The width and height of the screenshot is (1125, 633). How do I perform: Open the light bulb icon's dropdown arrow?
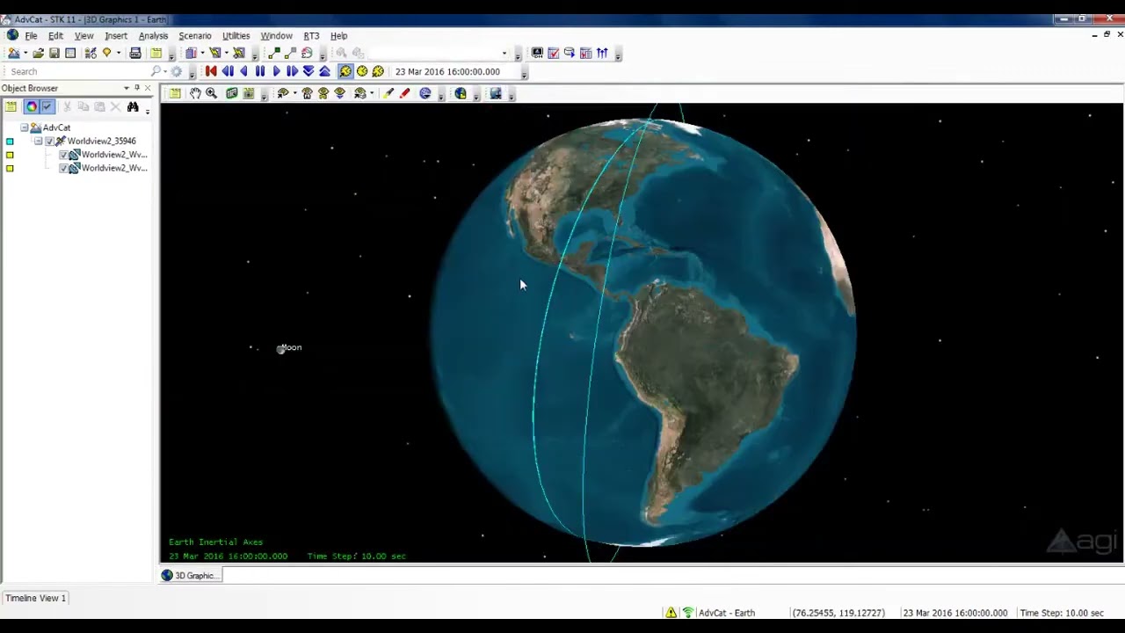pos(118,54)
